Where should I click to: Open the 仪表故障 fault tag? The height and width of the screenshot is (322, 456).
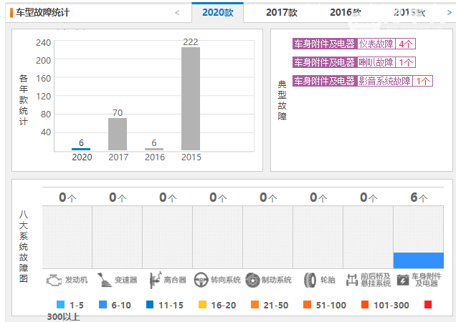coord(376,44)
